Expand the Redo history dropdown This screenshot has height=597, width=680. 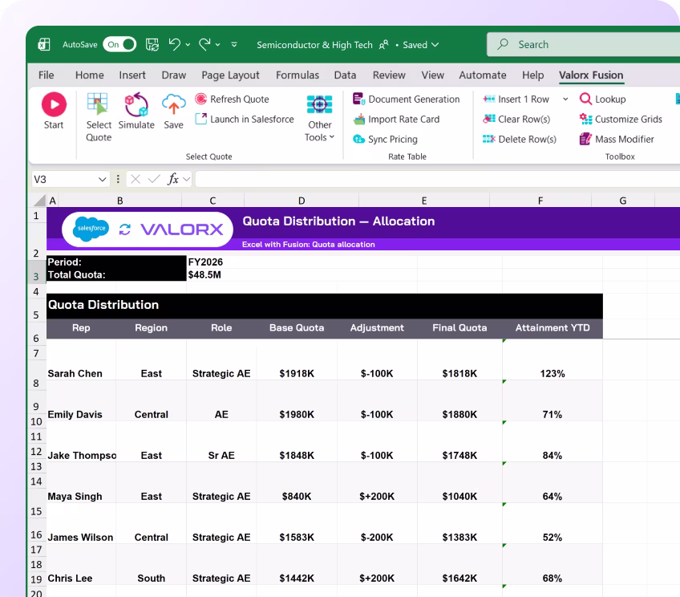pyautogui.click(x=217, y=45)
